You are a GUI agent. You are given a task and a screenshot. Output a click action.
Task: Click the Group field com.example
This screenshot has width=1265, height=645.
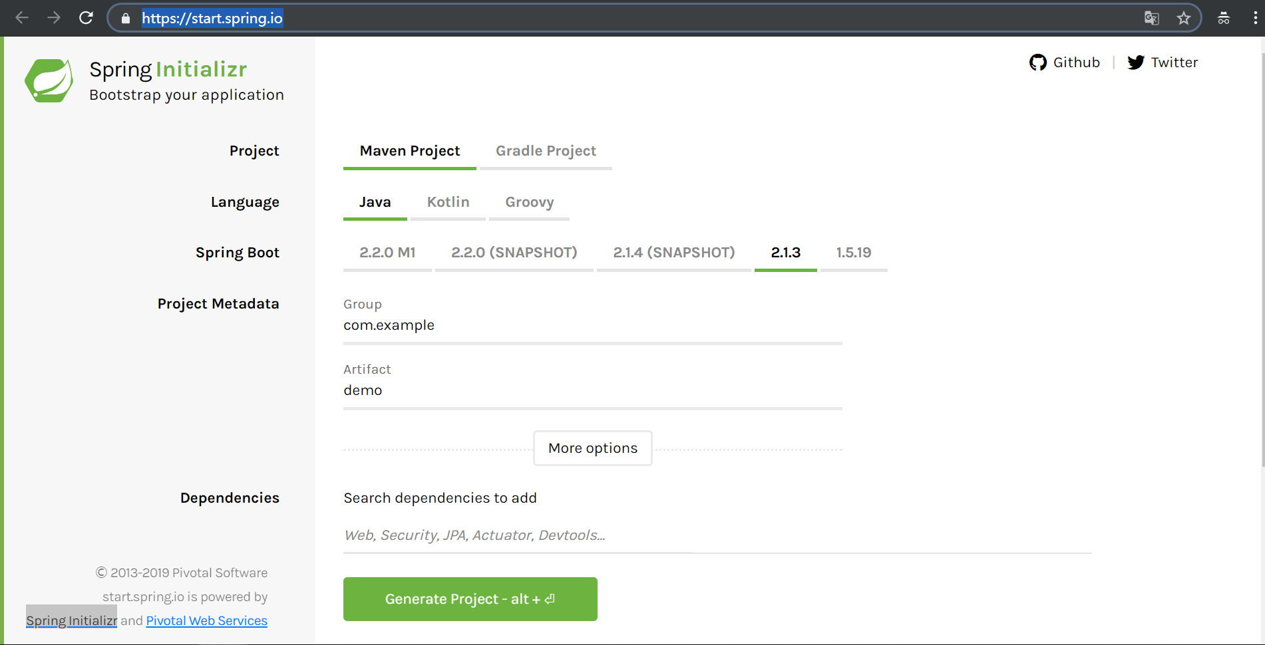tap(593, 326)
